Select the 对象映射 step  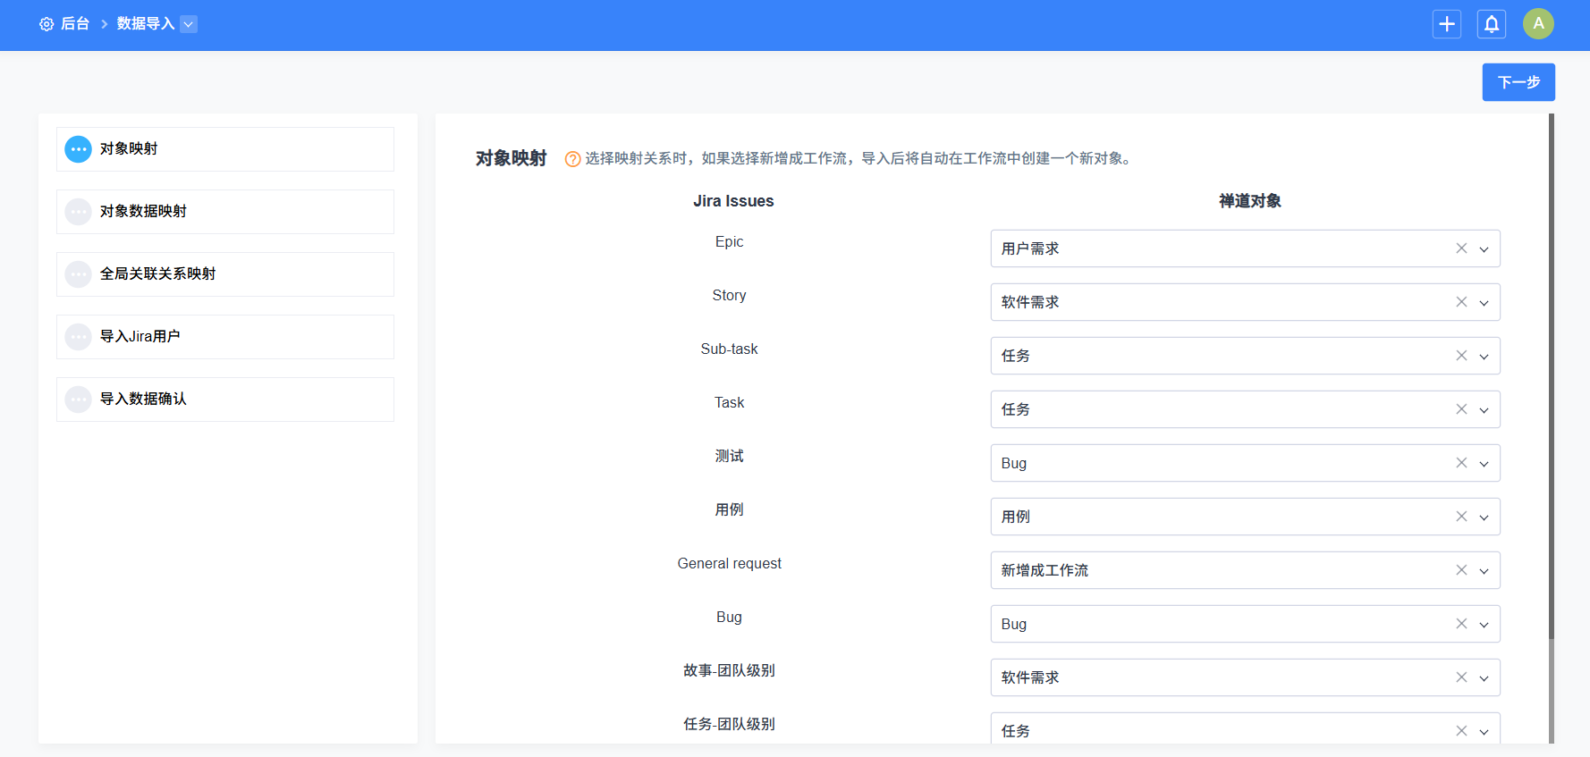click(x=225, y=149)
